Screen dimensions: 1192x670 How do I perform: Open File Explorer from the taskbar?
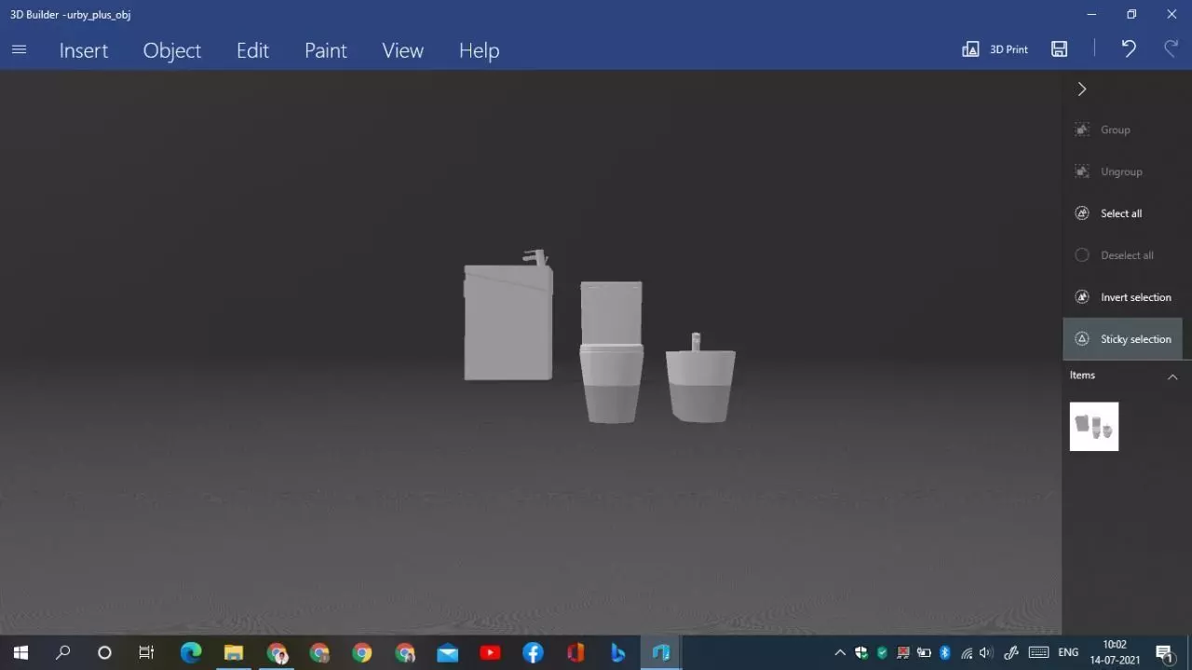point(233,652)
